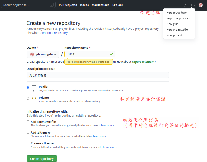Image resolution: width=207 pixels, height=162 pixels.
Task: Follow the Import a repository link
Action: [55, 33]
